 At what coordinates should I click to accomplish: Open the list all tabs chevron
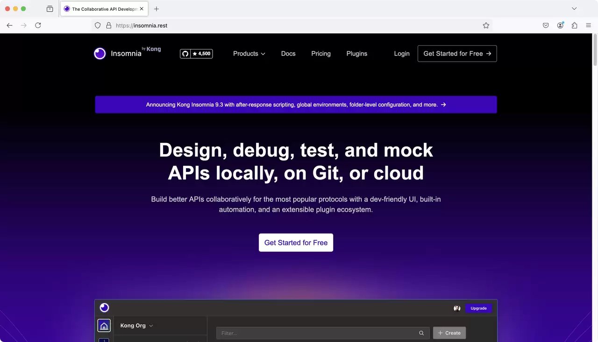point(574,8)
